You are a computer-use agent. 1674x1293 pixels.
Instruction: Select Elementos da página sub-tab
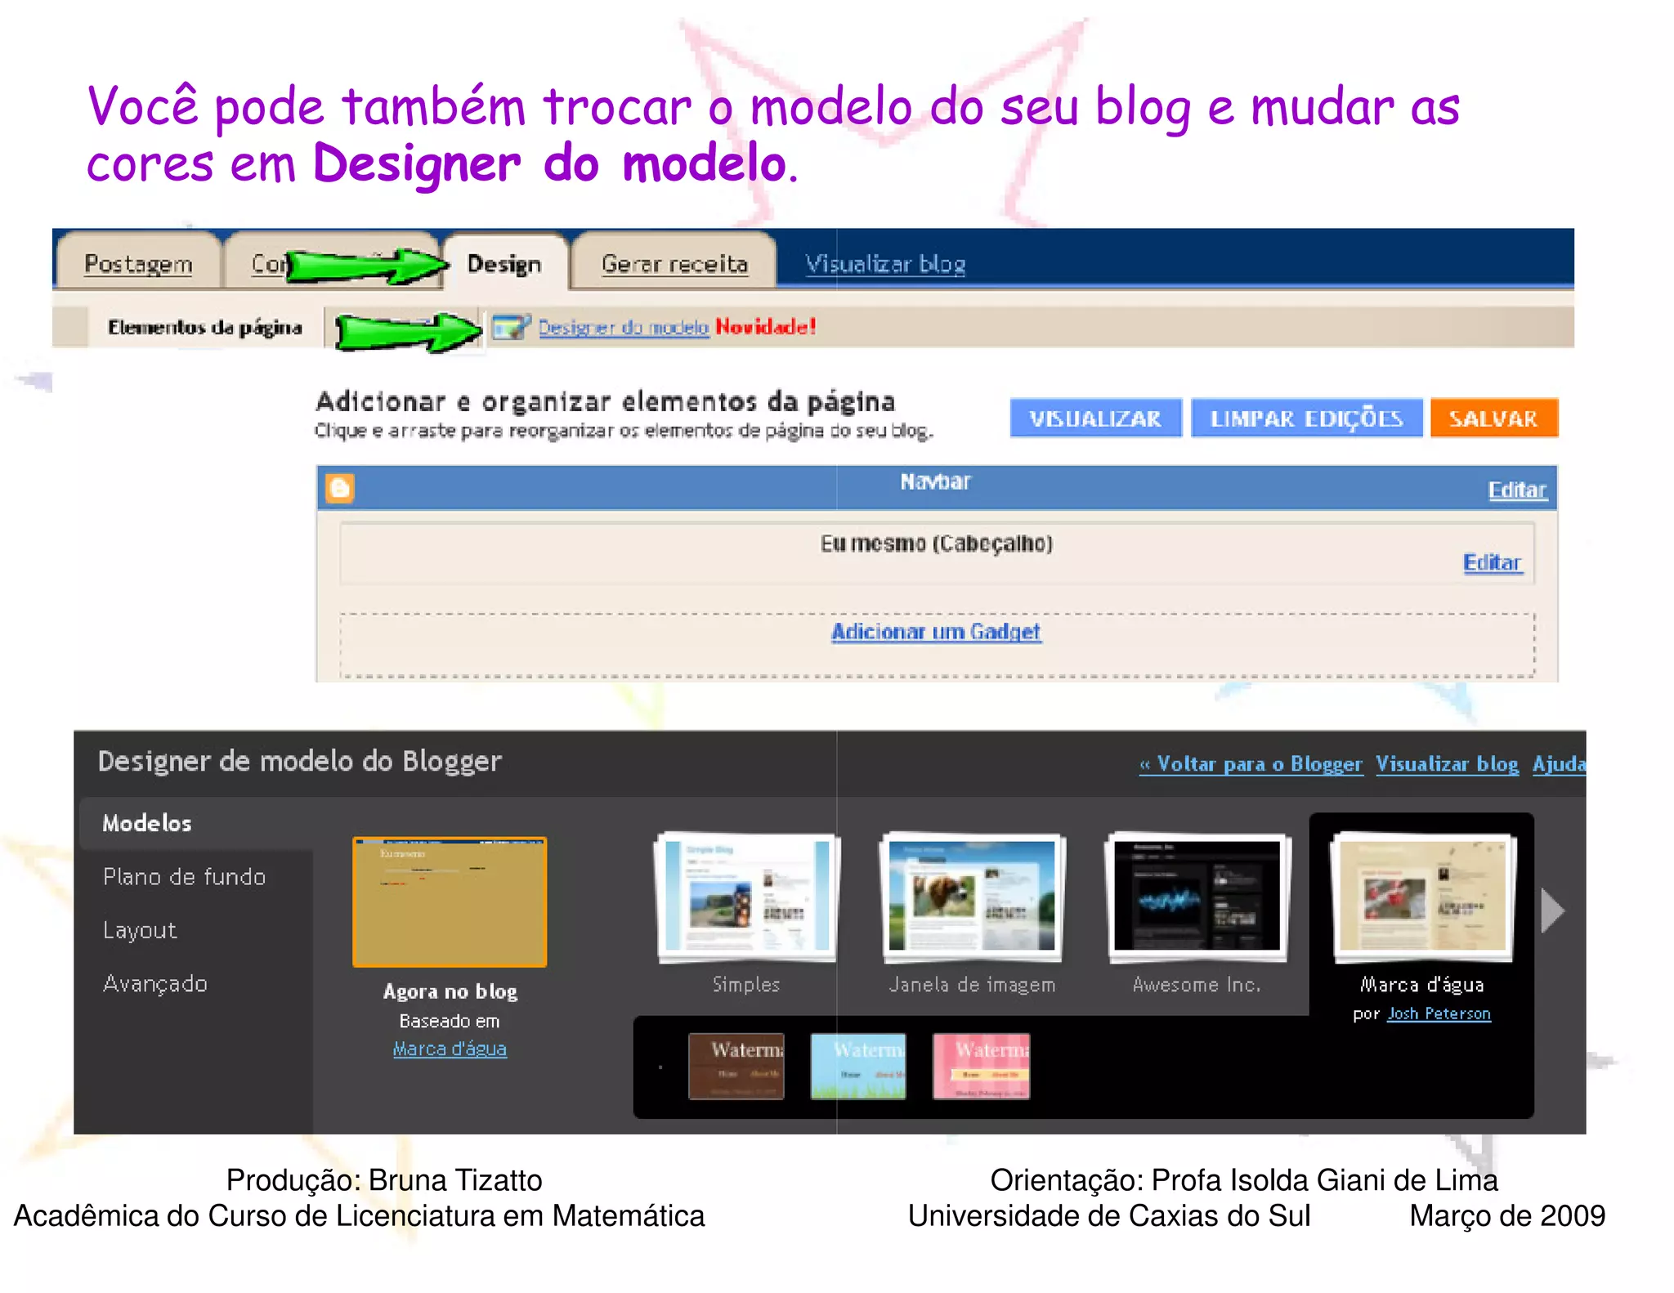(x=205, y=327)
